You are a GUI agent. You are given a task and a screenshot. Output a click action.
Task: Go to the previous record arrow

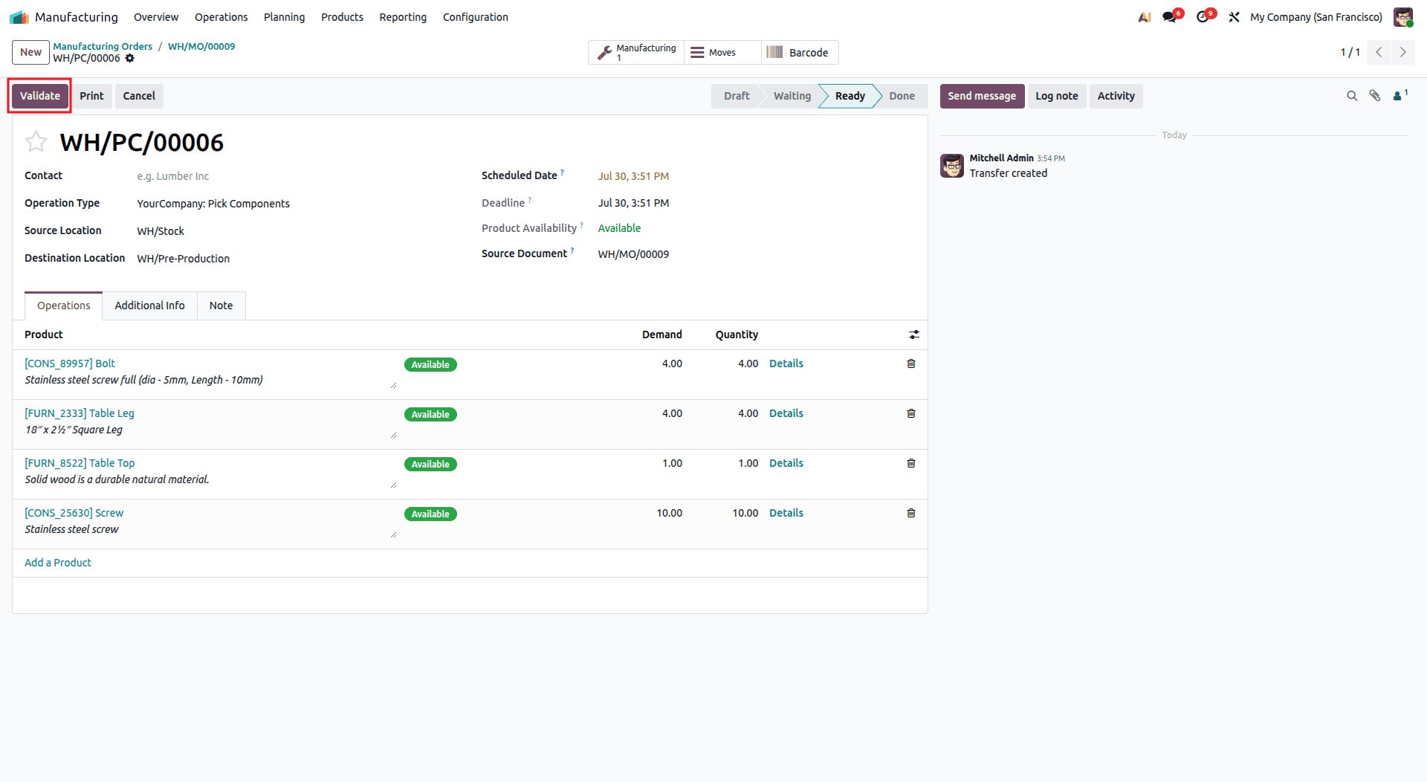[x=1379, y=52]
